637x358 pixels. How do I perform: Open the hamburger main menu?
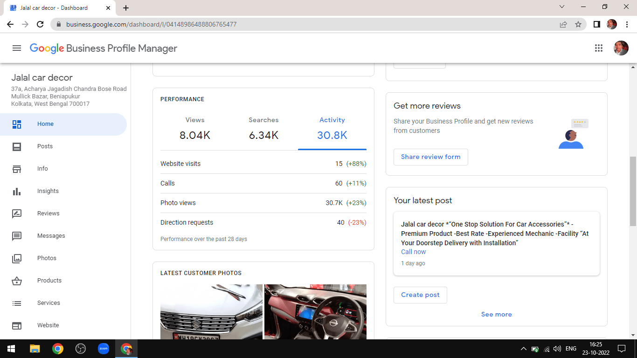tap(17, 48)
